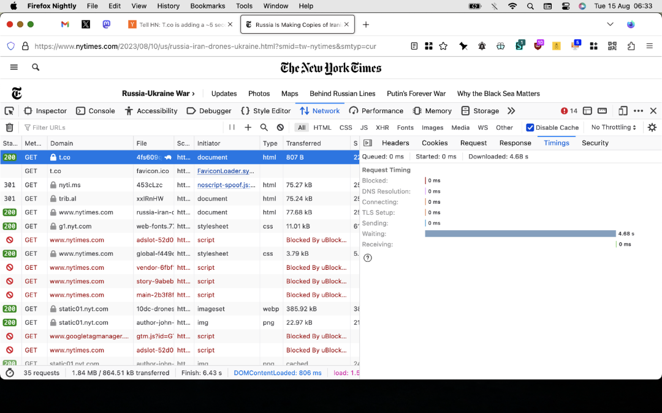
Task: Activate the devtools element picker icon
Action: (9, 111)
